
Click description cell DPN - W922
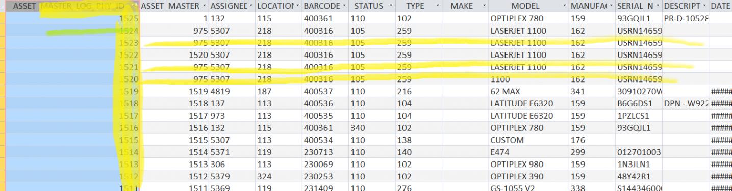pyautogui.click(x=686, y=103)
